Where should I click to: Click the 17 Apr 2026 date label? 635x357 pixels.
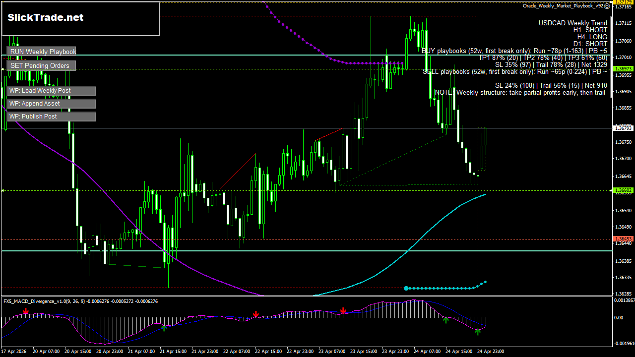(x=14, y=351)
